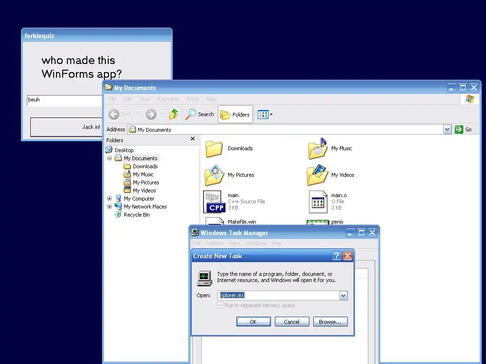Open the Views icon menu

[x=265, y=115]
